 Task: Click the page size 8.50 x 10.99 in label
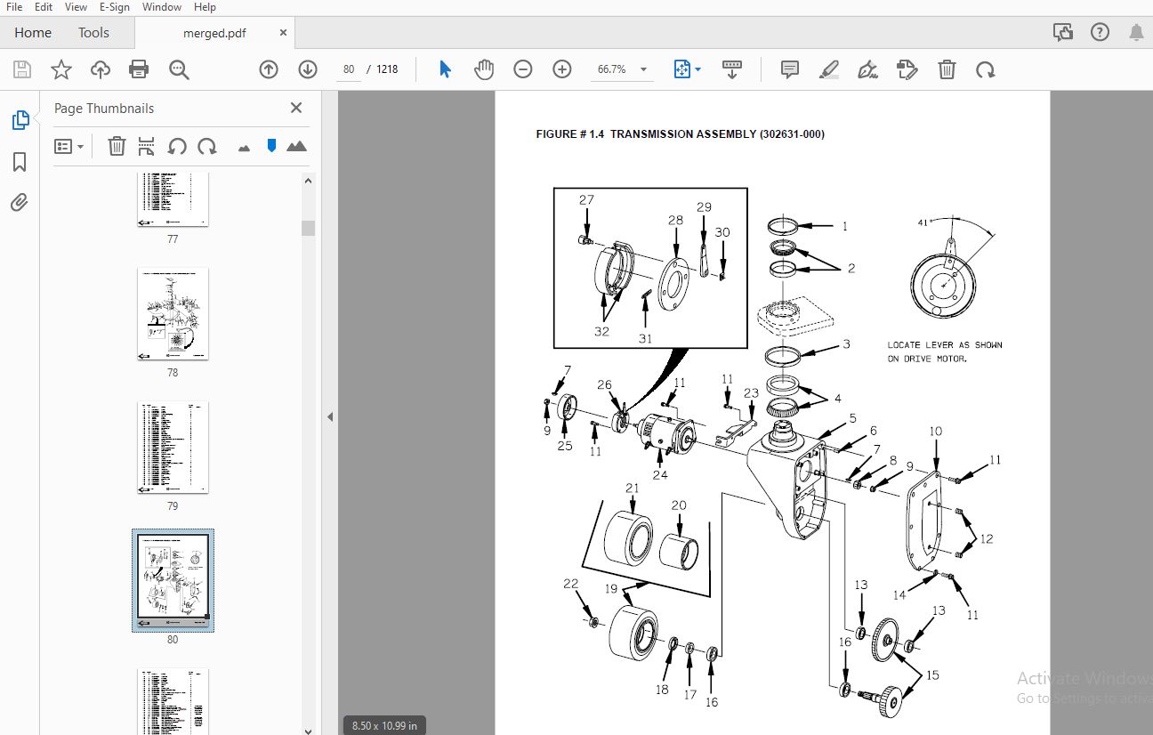pos(385,725)
